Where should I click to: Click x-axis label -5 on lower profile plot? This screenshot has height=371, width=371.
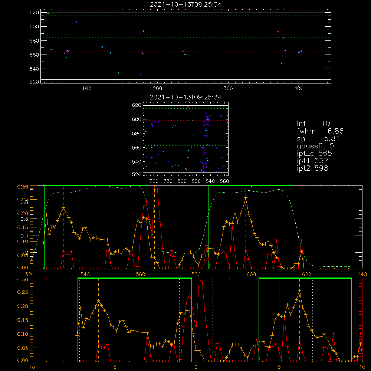[x=113, y=367]
